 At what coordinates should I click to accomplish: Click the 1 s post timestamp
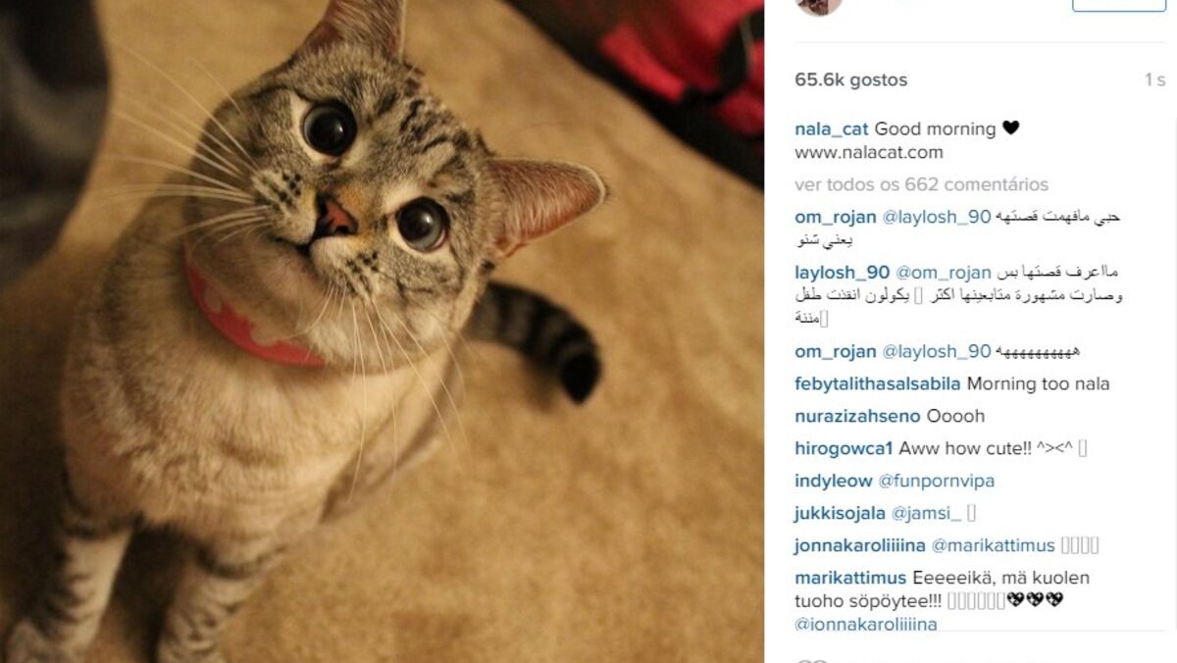pos(1154,80)
